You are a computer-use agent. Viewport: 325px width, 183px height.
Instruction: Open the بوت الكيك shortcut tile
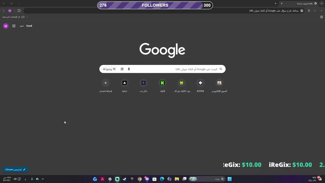(x=181, y=86)
